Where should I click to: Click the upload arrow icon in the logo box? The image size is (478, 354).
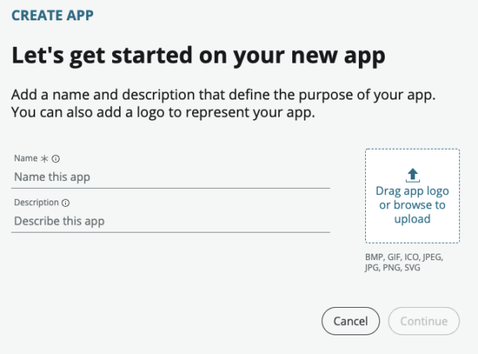click(x=413, y=175)
